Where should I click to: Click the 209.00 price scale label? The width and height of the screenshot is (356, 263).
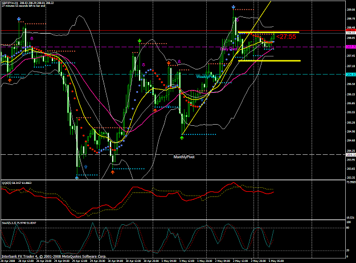(351, 10)
